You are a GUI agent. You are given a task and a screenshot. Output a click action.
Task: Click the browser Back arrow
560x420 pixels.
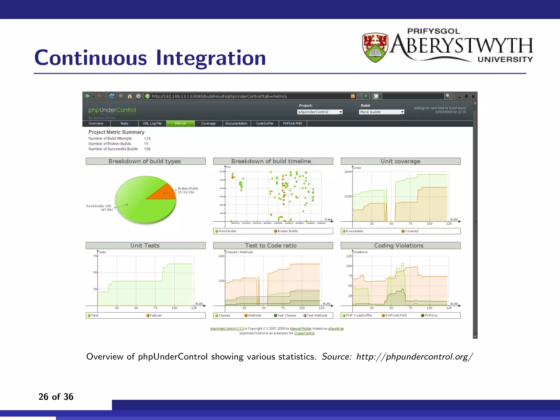pyautogui.click(x=87, y=96)
